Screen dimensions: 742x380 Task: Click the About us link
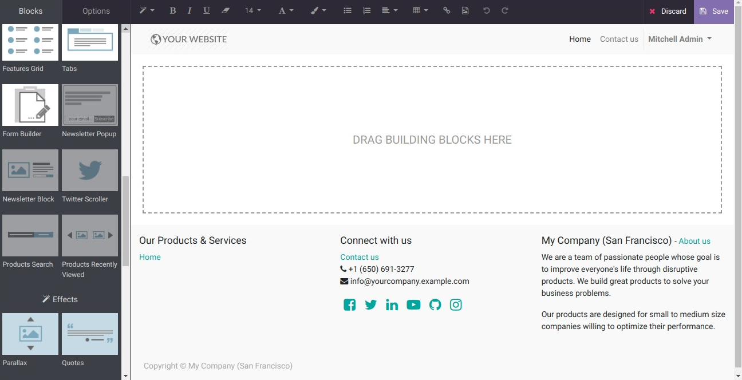(694, 242)
